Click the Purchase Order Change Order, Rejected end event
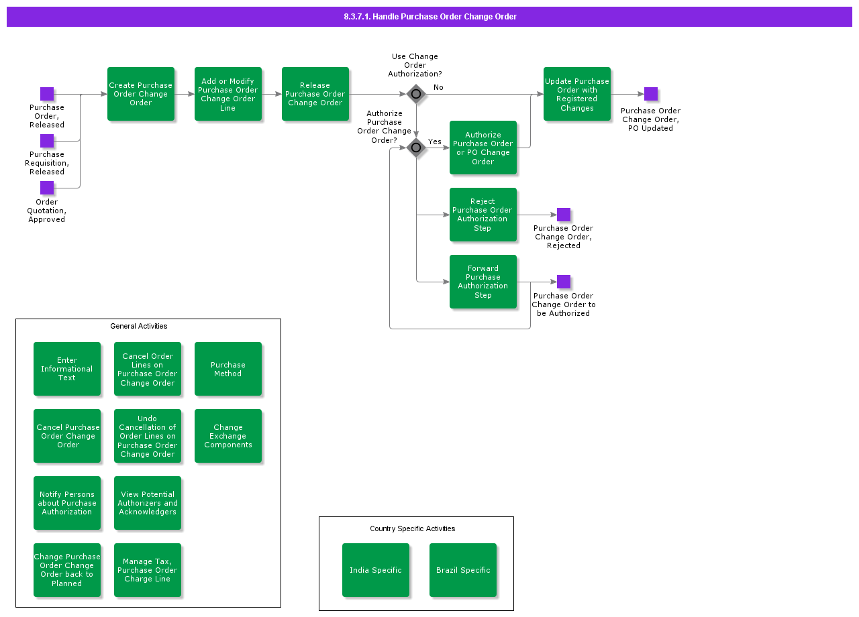859x617 pixels. pyautogui.click(x=564, y=215)
